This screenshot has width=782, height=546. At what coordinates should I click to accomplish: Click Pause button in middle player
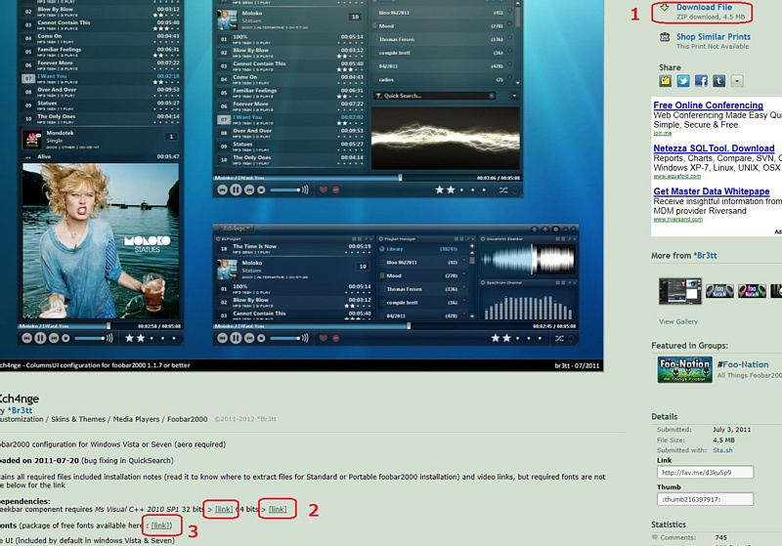tap(236, 189)
